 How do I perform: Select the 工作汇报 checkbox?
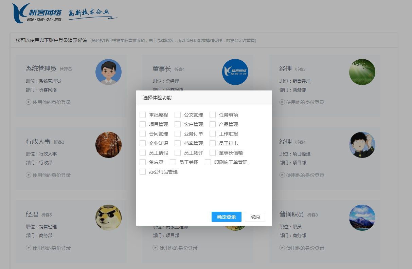[213, 134]
